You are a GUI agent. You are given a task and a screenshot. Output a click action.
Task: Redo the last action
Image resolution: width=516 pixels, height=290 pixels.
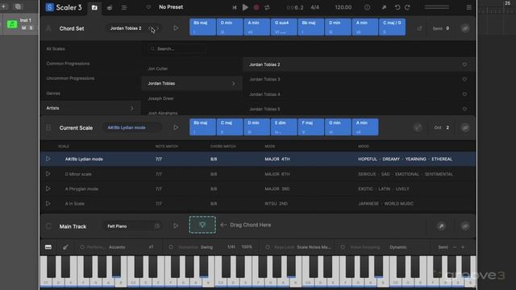(x=407, y=7)
